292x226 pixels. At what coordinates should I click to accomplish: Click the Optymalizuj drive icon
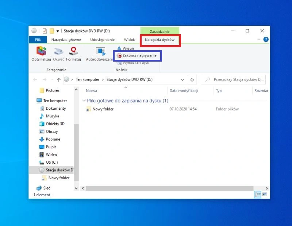coord(41,51)
